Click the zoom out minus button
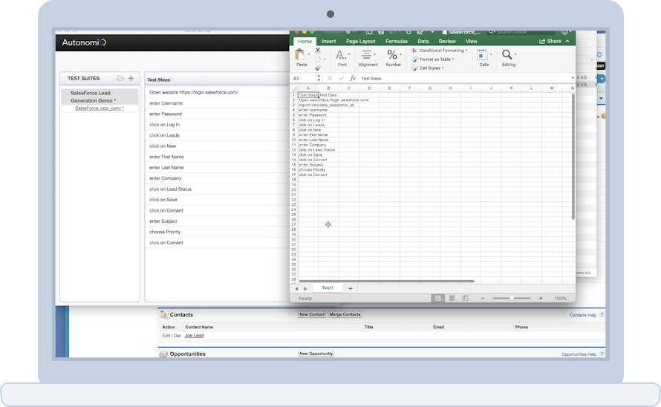 [483, 298]
